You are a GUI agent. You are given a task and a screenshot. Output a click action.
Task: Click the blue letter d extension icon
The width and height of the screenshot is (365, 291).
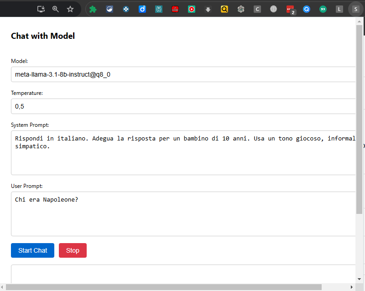(x=142, y=9)
